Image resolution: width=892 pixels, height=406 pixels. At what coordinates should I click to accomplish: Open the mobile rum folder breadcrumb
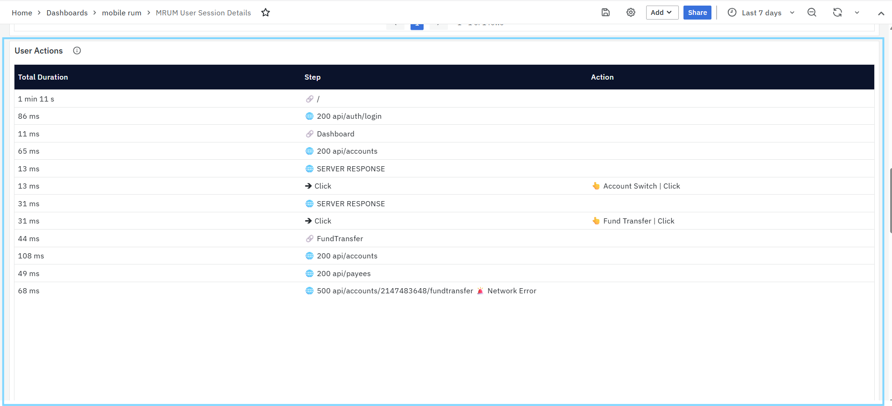pyautogui.click(x=121, y=13)
